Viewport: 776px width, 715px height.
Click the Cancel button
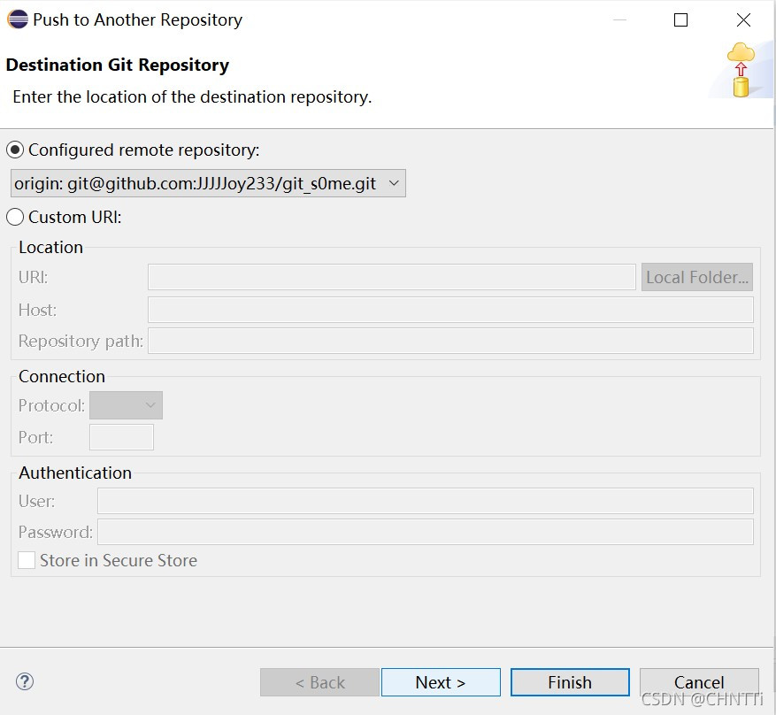click(699, 682)
